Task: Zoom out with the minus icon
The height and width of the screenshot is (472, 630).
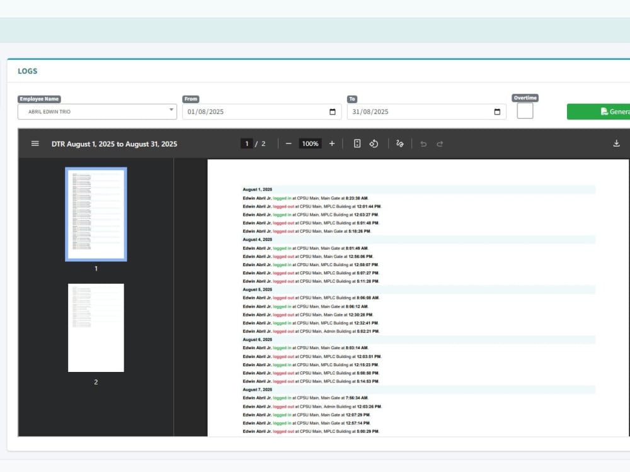Action: pos(289,143)
